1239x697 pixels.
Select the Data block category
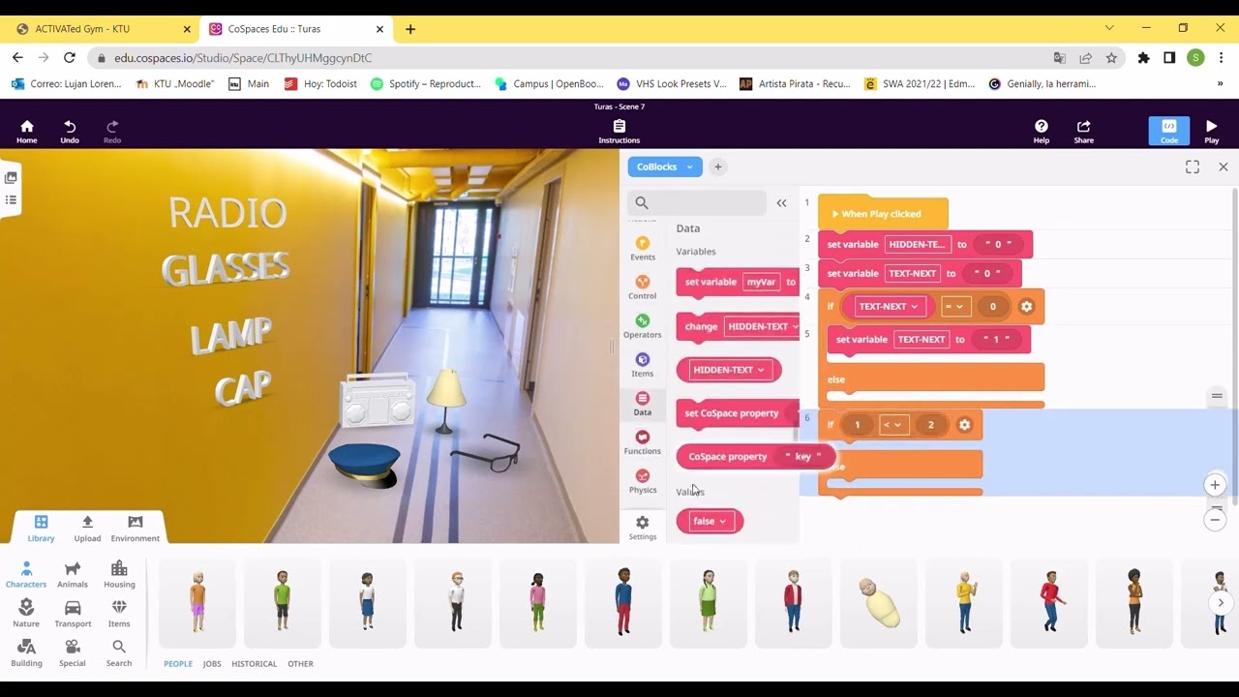point(643,404)
